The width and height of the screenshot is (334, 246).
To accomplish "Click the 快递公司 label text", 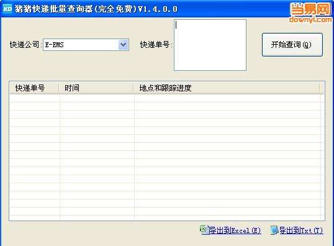I will click(24, 45).
